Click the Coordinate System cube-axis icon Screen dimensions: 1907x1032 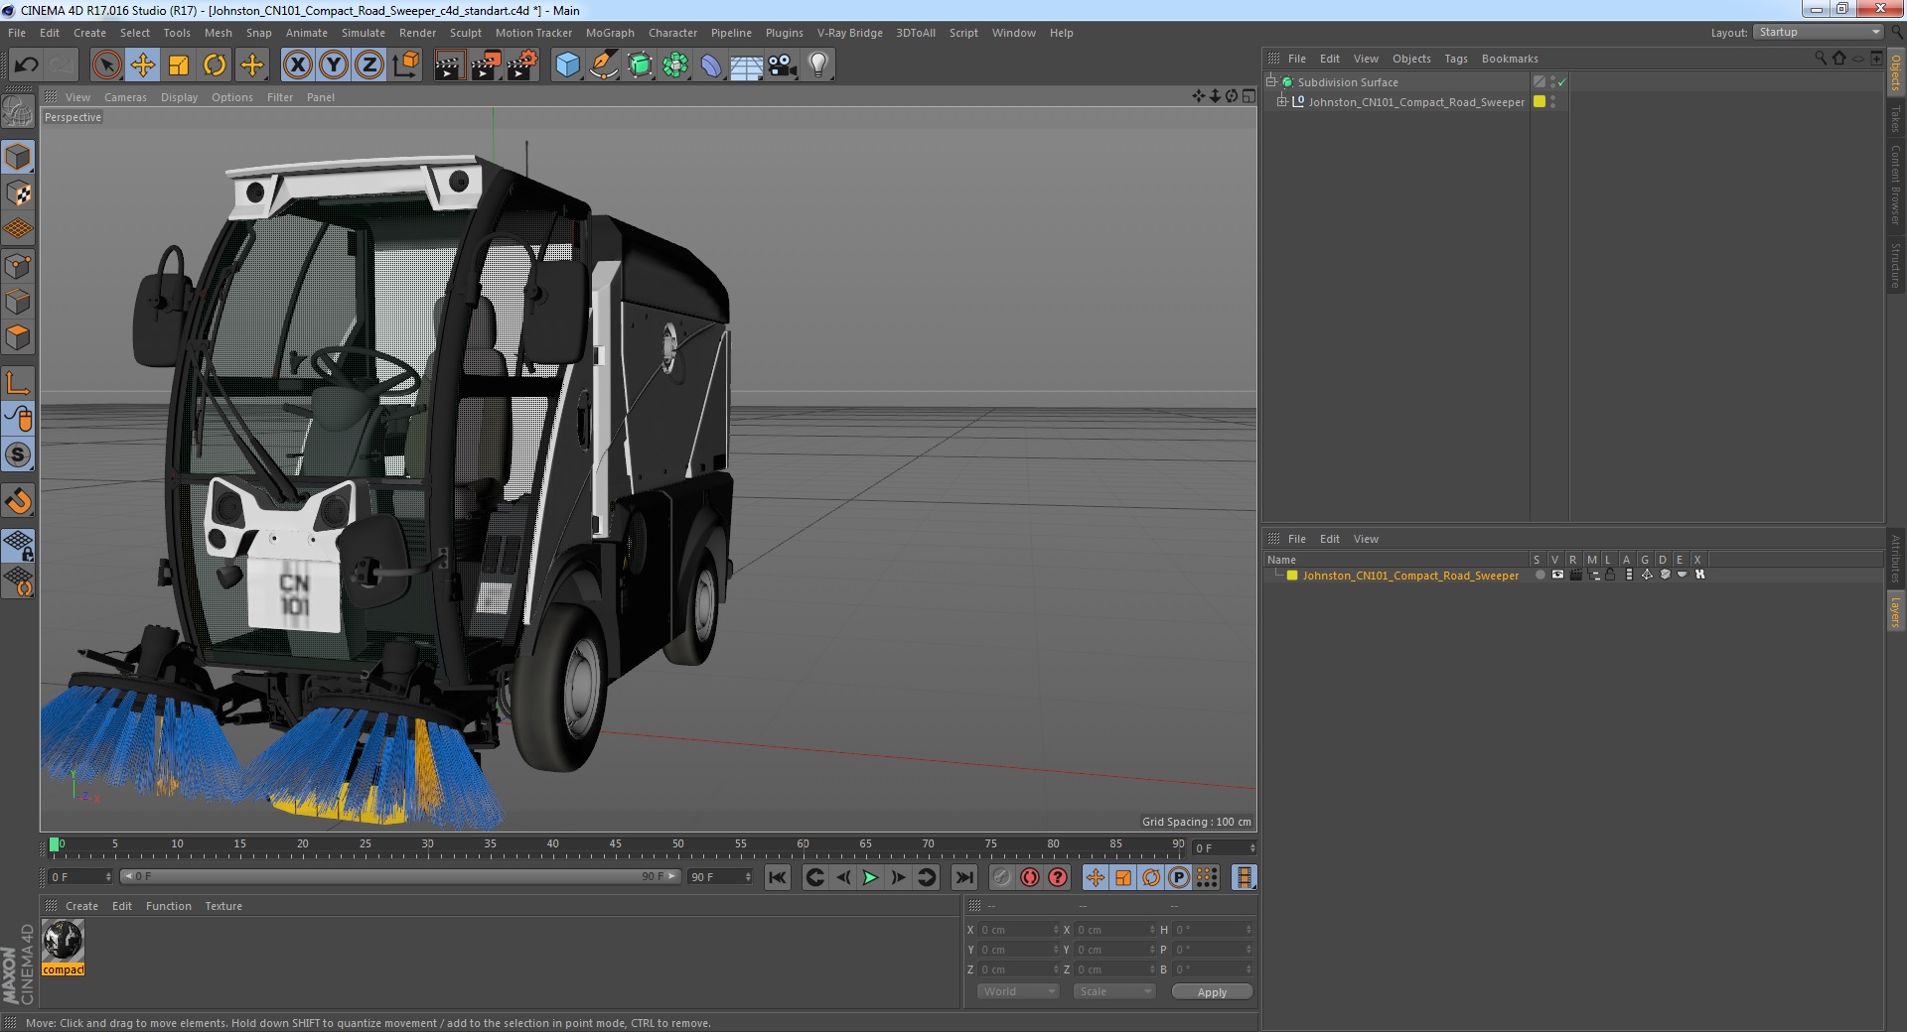coord(406,65)
